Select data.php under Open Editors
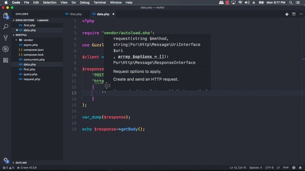Screen dimensions: 305x171 pyautogui.click(x=30, y=30)
